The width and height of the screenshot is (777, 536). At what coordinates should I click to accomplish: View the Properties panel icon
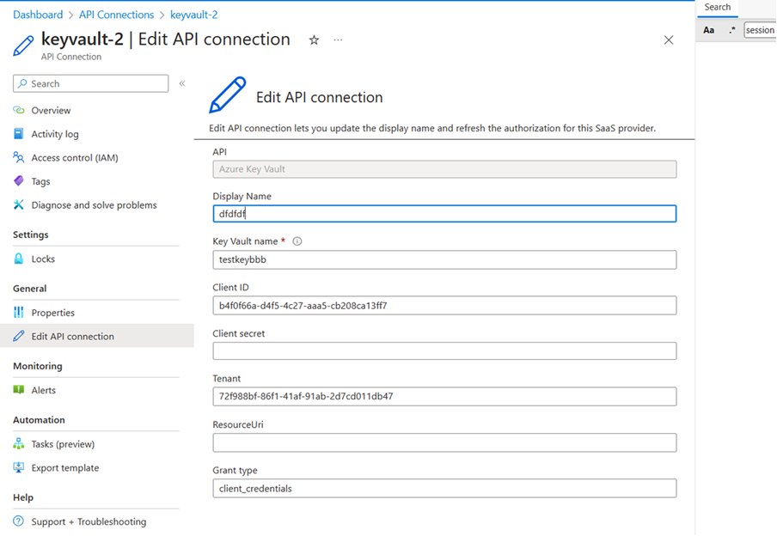point(19,312)
